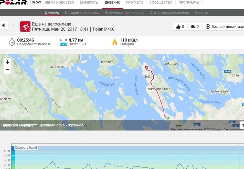Switch to Статус восстановления tab

[169, 12]
